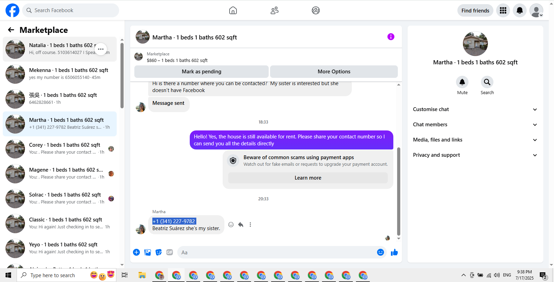Open Task View on the taskbar
Image resolution: width=554 pixels, height=282 pixels.
[x=125, y=275]
